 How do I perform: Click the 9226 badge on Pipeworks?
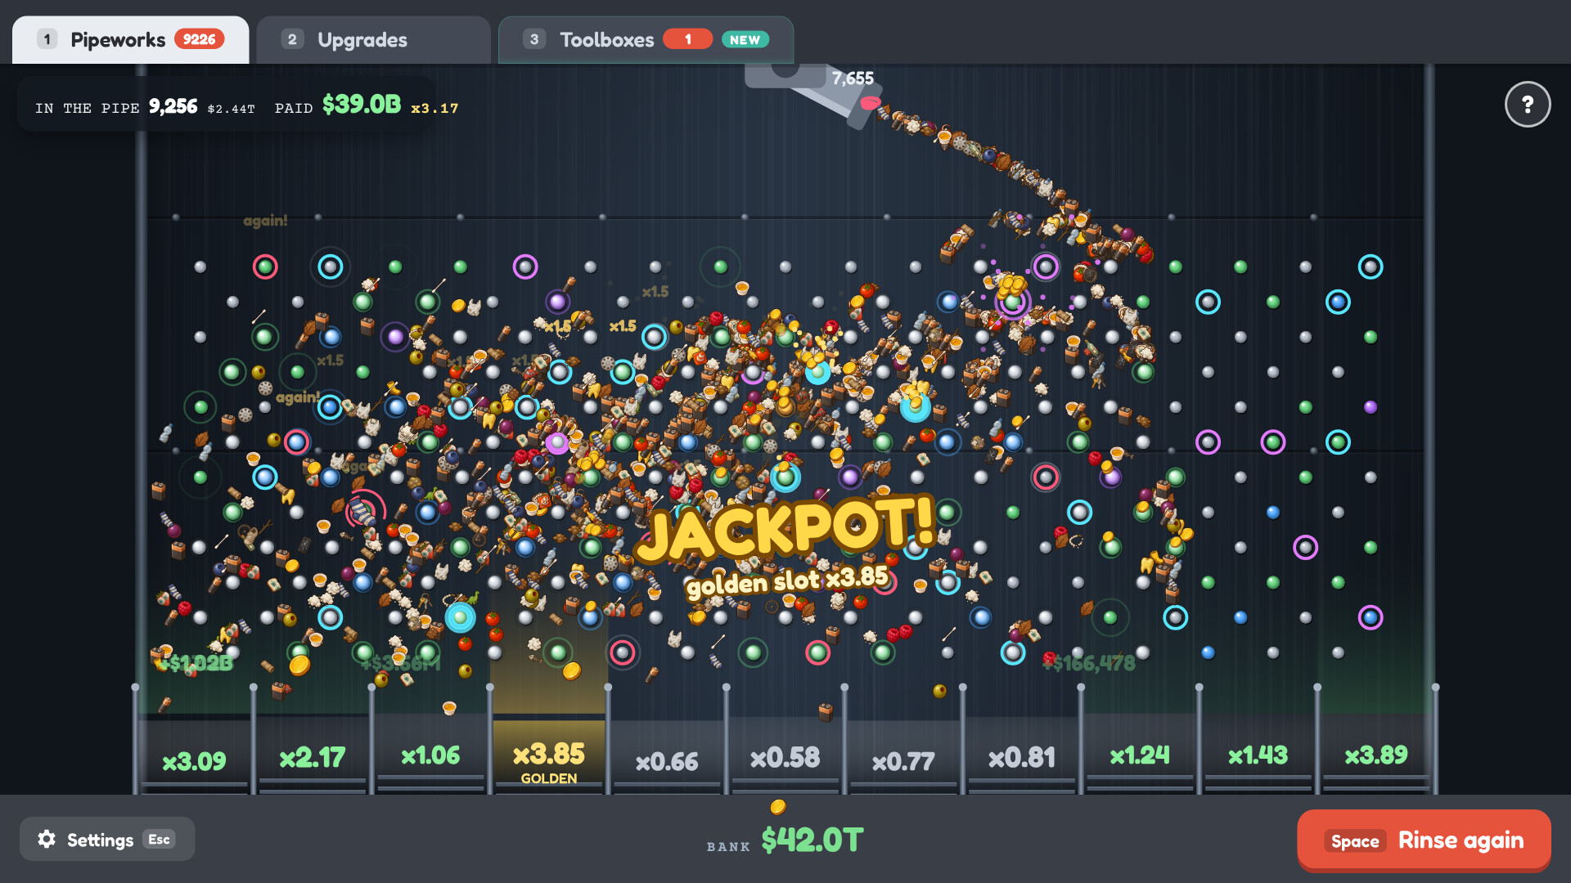[x=199, y=39]
